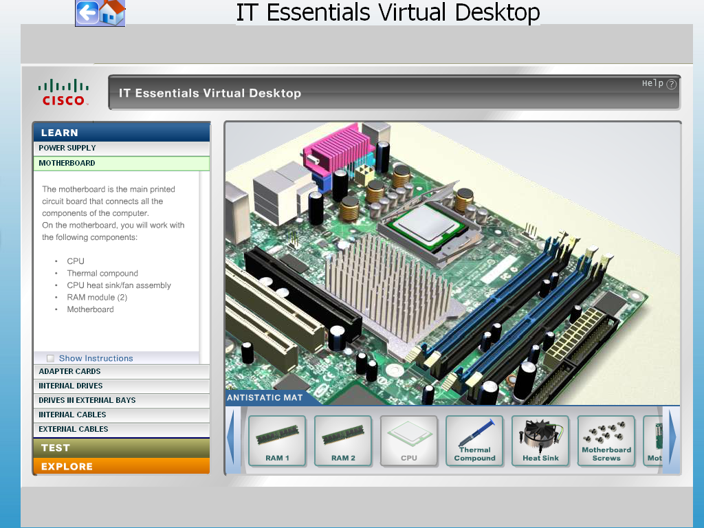The height and width of the screenshot is (528, 704).
Task: Click the 'CPU heat sink/fan assembly' list text
Action: [119, 285]
